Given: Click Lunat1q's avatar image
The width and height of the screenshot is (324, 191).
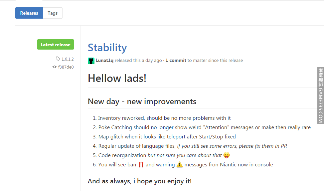Looking at the screenshot, I should 91,61.
